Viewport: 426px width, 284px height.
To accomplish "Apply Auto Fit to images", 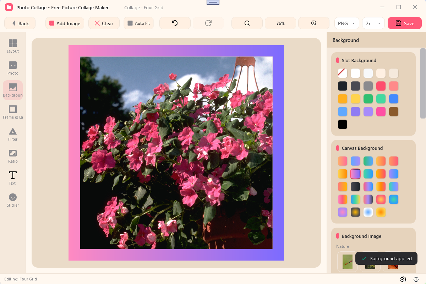I will pos(139,23).
